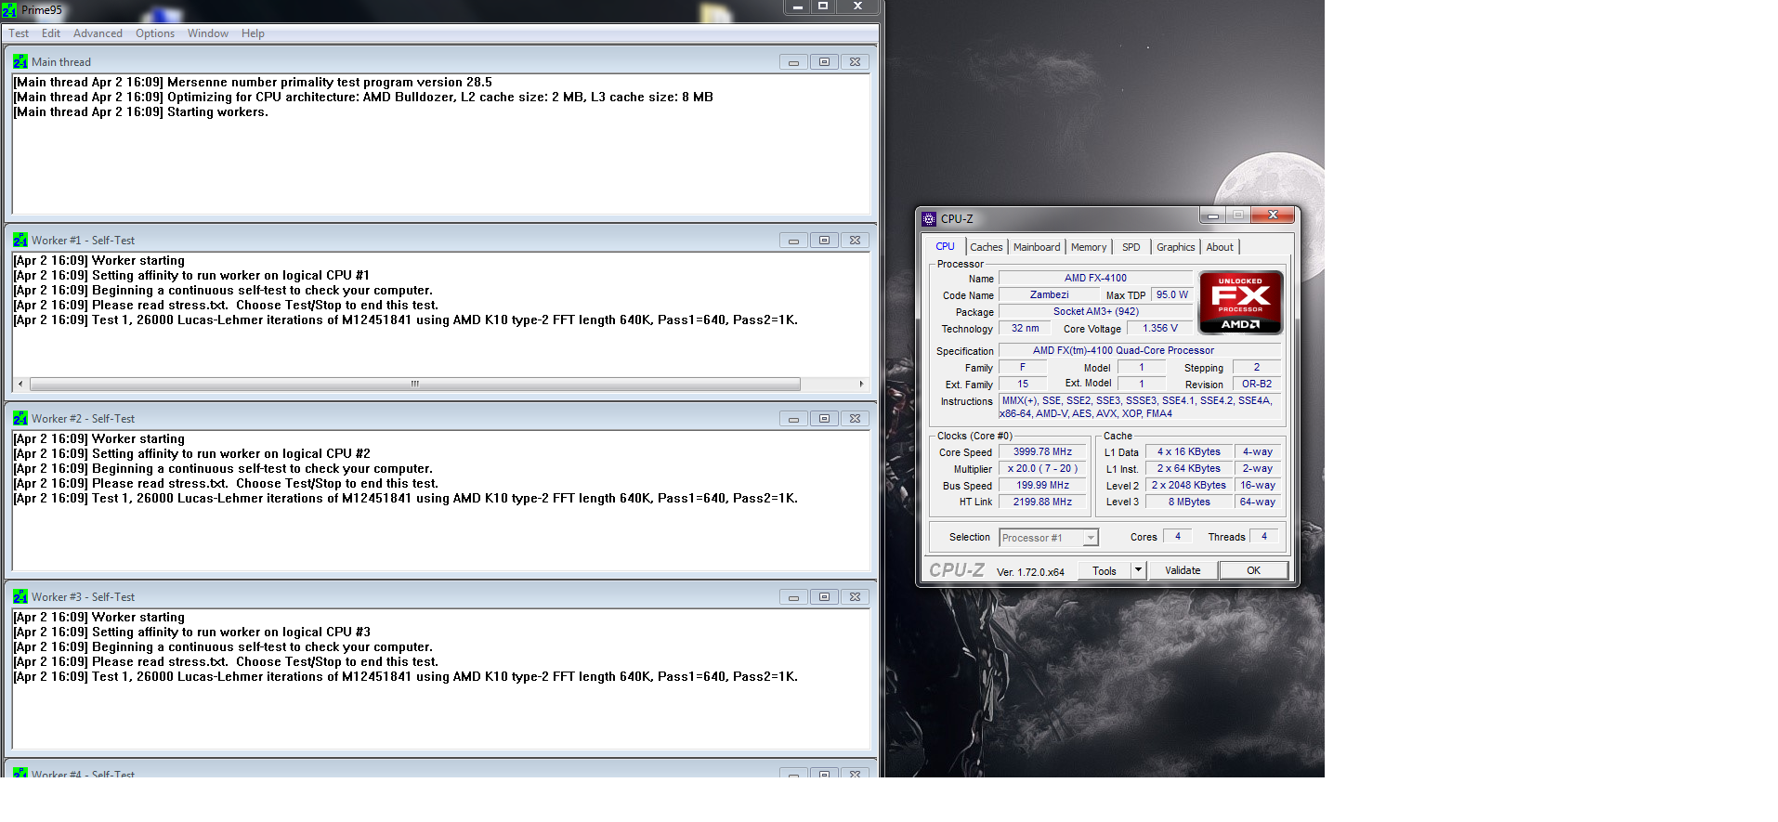The image size is (1778, 822).
Task: Click the Core Voltage 1.356 V value
Action: (x=1159, y=328)
